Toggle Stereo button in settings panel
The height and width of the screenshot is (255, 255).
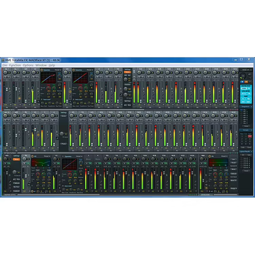(127, 72)
